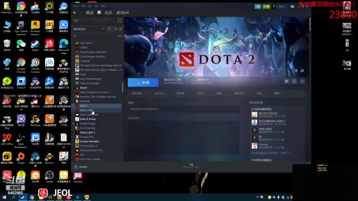Add Dota 2 to favorites star
The width and height of the screenshot is (358, 201).
pos(303,81)
